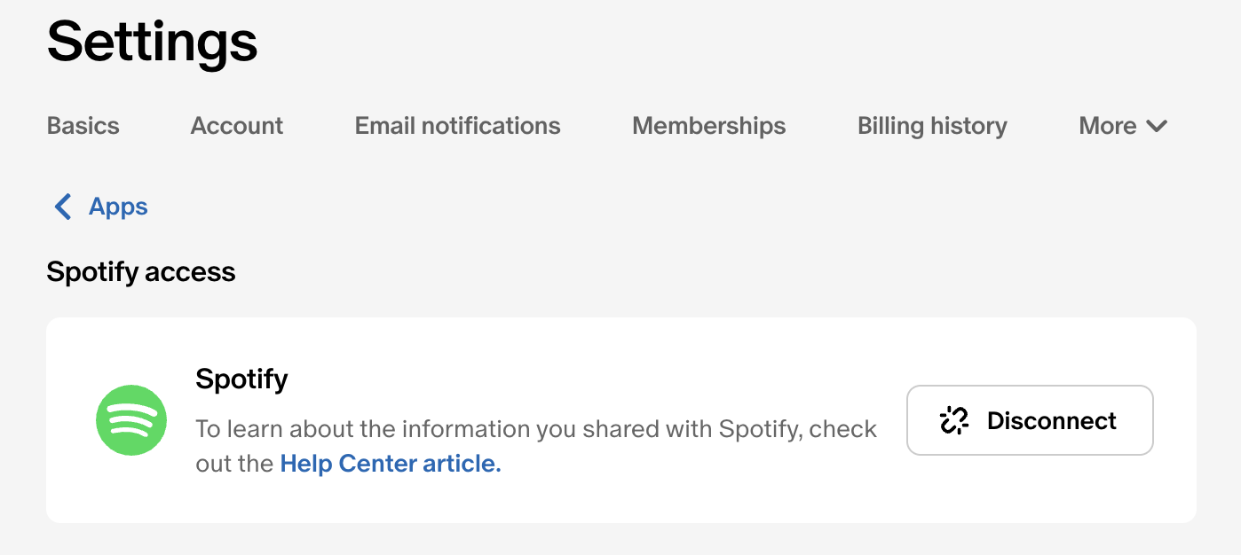Viewport: 1241px width, 555px height.
Task: Click blank page area below the Spotify card
Action: click(621, 539)
